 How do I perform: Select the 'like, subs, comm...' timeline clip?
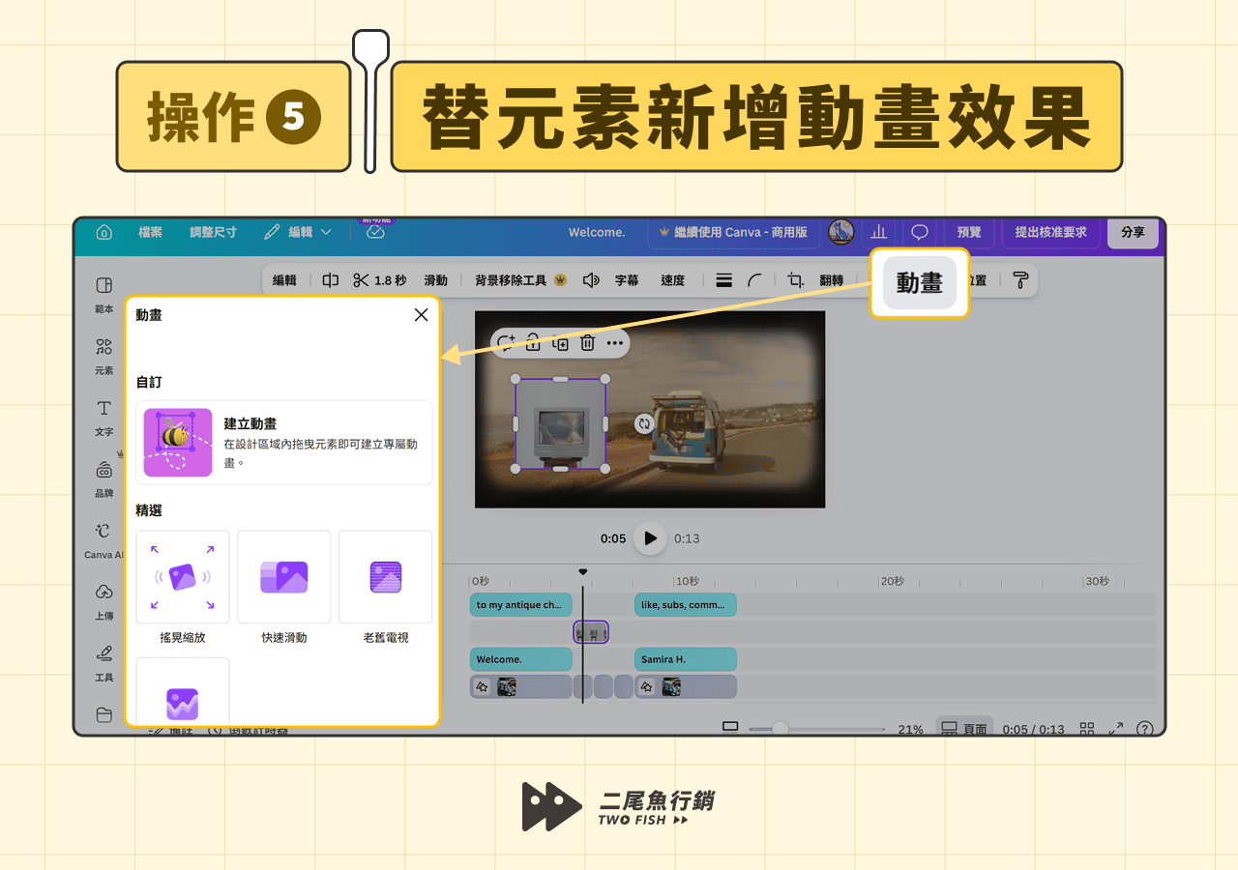pyautogui.click(x=686, y=605)
